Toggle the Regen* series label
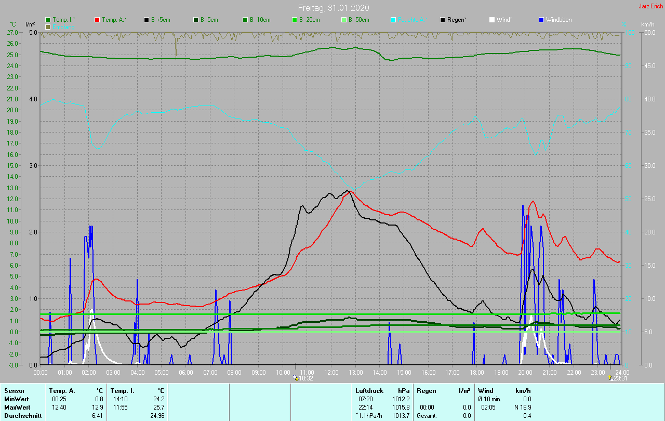This screenshot has width=665, height=421. (x=456, y=20)
